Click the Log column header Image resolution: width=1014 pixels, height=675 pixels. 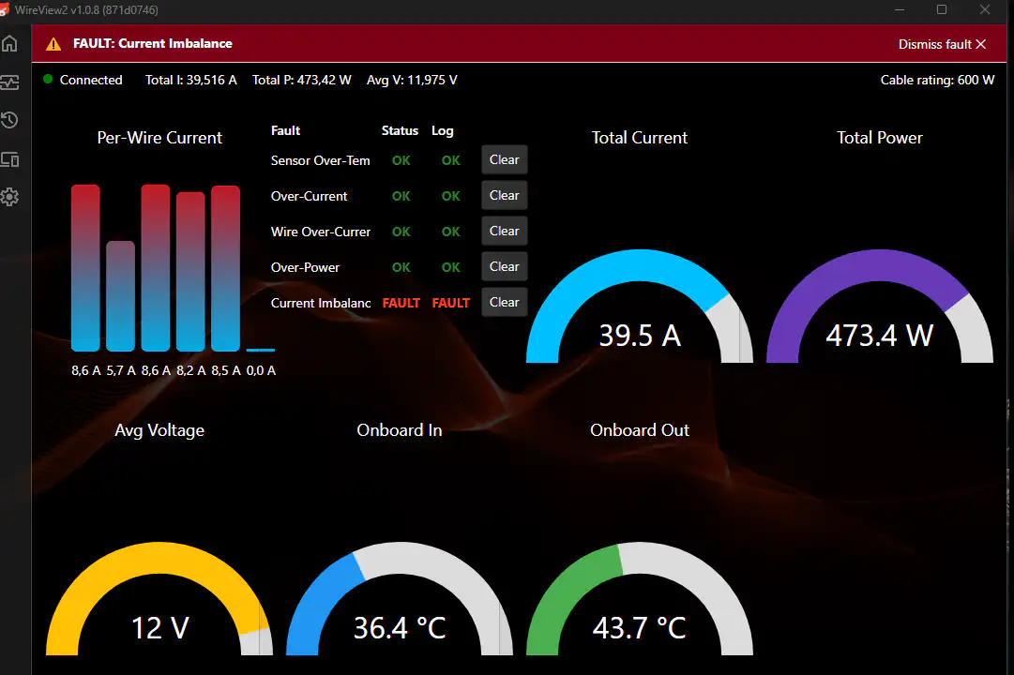pos(443,130)
